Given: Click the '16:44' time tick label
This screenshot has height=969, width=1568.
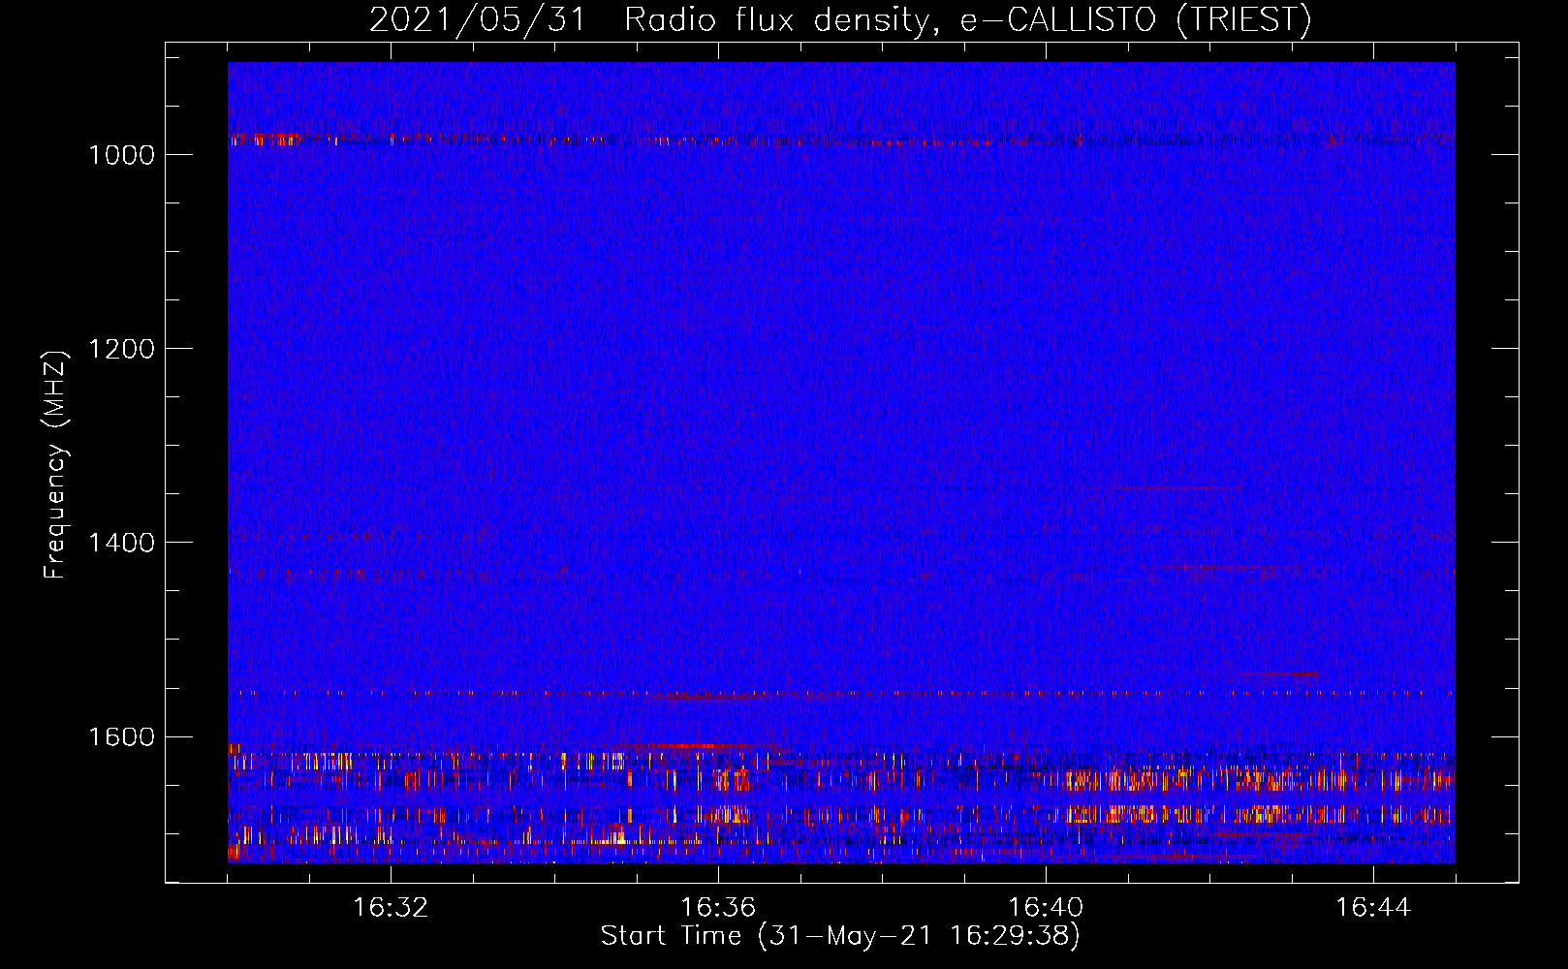Looking at the screenshot, I should coord(1373,908).
